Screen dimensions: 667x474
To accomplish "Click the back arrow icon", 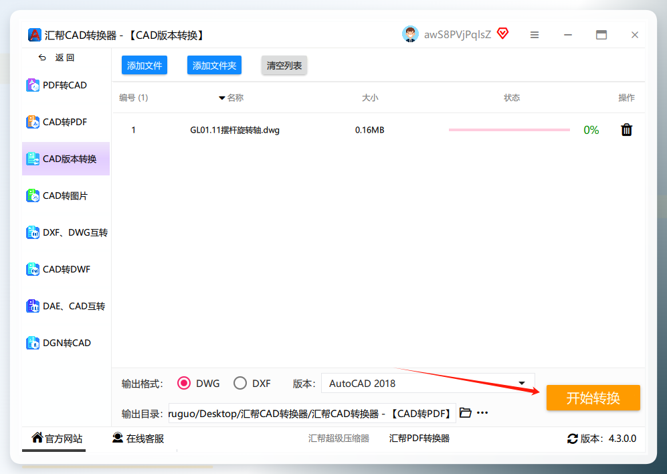I will pyautogui.click(x=42, y=58).
